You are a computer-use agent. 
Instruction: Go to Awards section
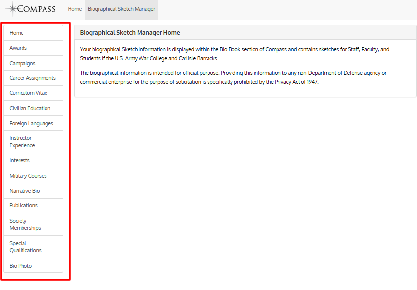(x=33, y=48)
